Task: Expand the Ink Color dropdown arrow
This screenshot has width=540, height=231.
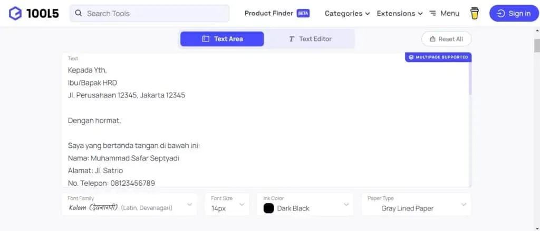Action: coord(346,204)
